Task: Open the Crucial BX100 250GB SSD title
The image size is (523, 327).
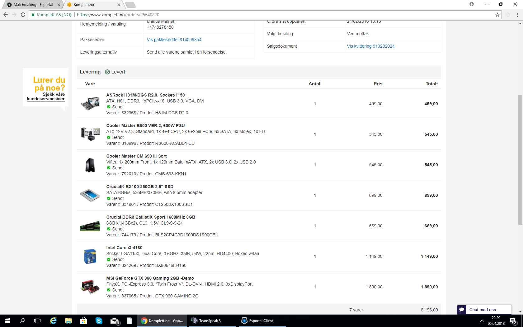Action: [140, 187]
